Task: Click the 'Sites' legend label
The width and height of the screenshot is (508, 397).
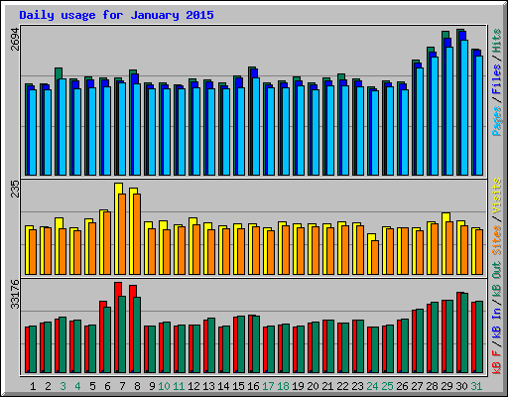Action: 497,240
